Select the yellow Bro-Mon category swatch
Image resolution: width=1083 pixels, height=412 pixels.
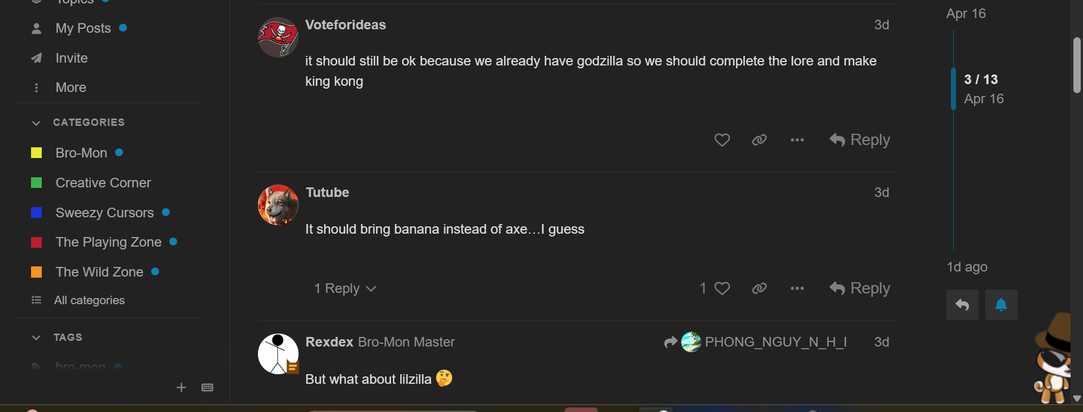coord(37,153)
